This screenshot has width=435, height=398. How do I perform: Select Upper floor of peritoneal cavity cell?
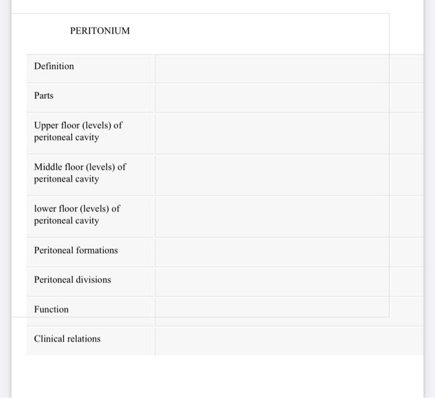(91, 133)
